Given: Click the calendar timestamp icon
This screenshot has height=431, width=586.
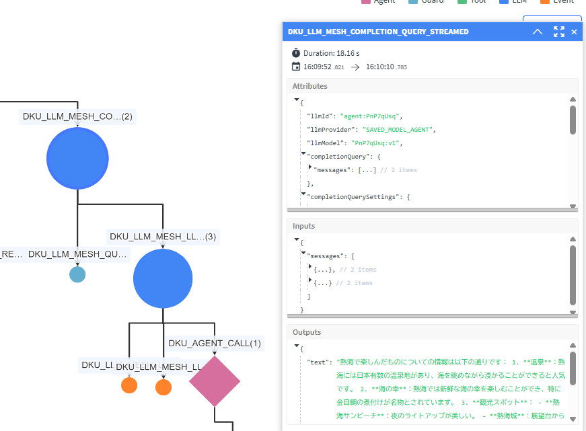Looking at the screenshot, I should coord(295,67).
